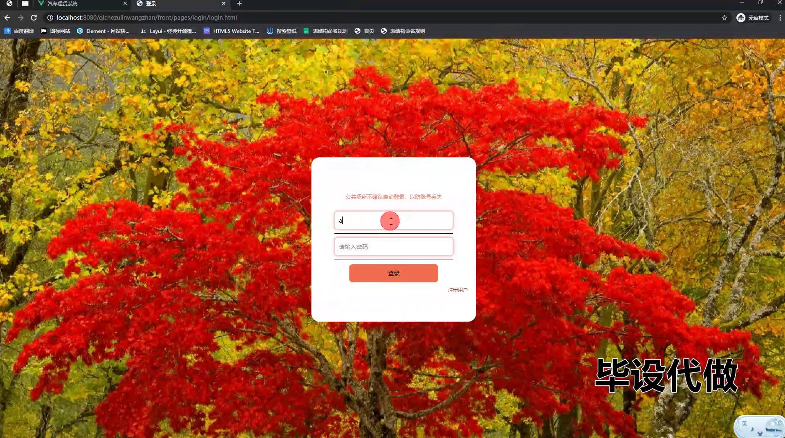
Task: Open the browser three-dot menu
Action: tap(780, 18)
